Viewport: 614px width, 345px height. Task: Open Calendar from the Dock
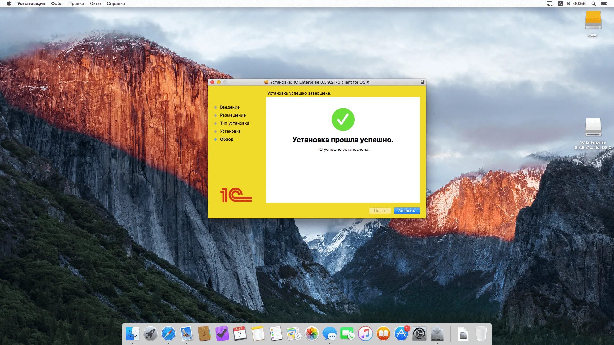[x=240, y=334]
